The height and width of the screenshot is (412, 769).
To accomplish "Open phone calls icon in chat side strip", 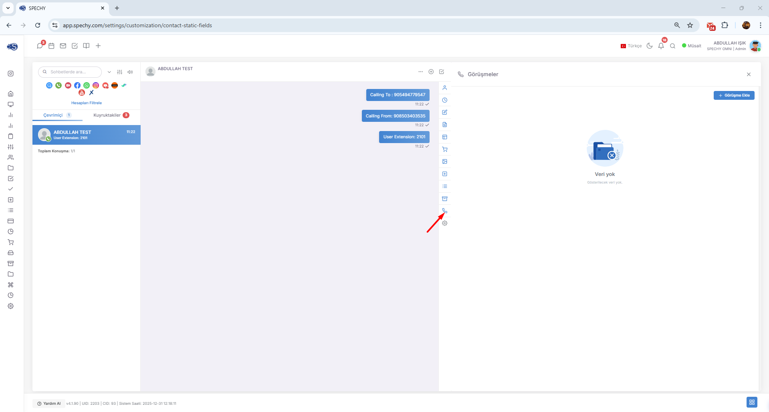I will point(445,211).
